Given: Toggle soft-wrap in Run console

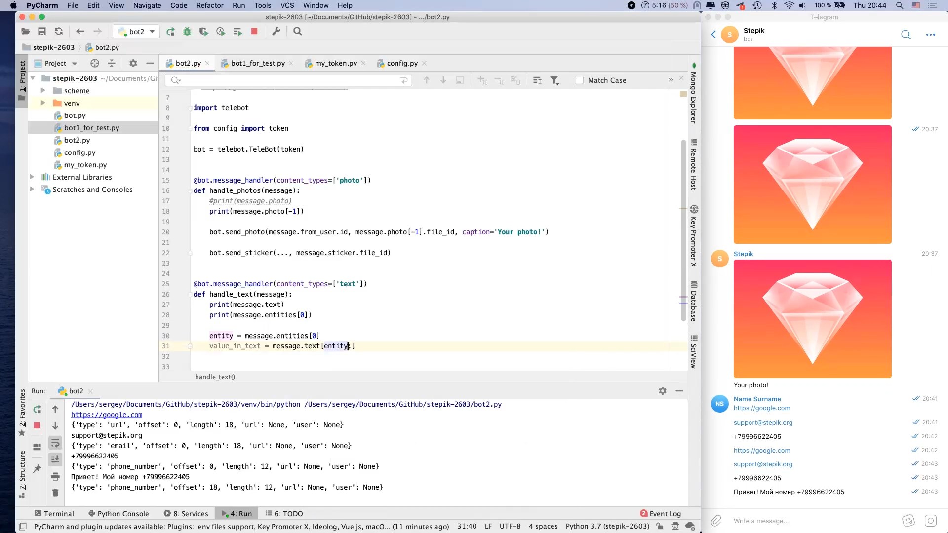Looking at the screenshot, I should [55, 443].
